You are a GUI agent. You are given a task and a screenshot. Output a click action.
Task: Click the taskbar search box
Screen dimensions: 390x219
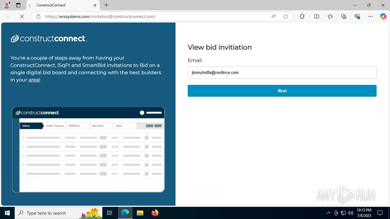tap(58, 213)
